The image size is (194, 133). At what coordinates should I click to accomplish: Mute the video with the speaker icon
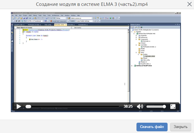[140, 106]
